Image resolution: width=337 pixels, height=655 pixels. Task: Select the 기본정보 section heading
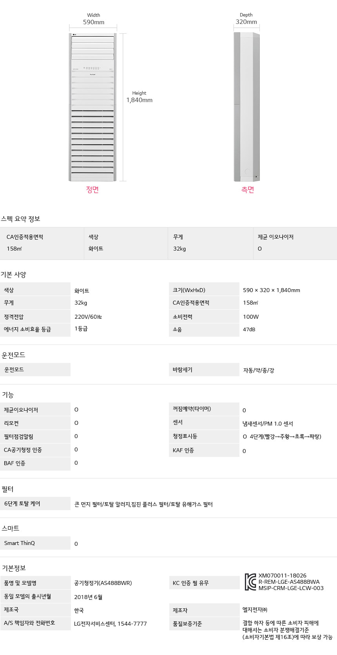[x=14, y=568]
